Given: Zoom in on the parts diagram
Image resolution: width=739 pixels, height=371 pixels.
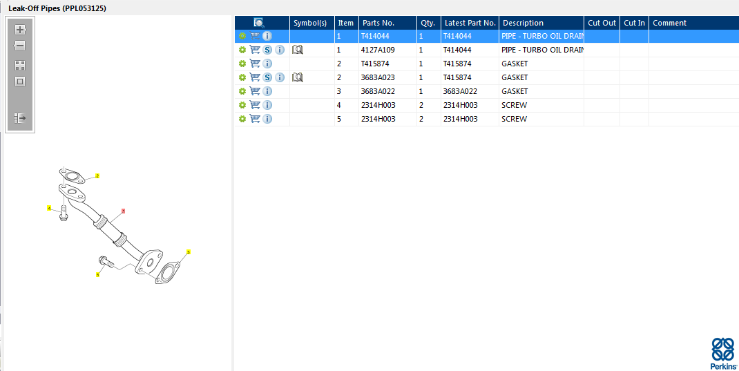Looking at the screenshot, I should 20,30.
